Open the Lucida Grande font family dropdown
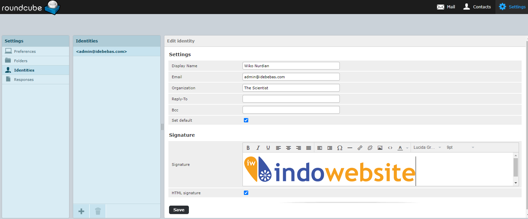Viewport: 528px width, 219px height. click(x=427, y=147)
